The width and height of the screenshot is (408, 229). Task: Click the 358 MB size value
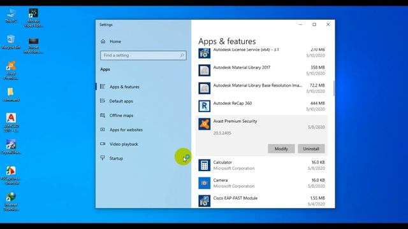tap(317, 67)
